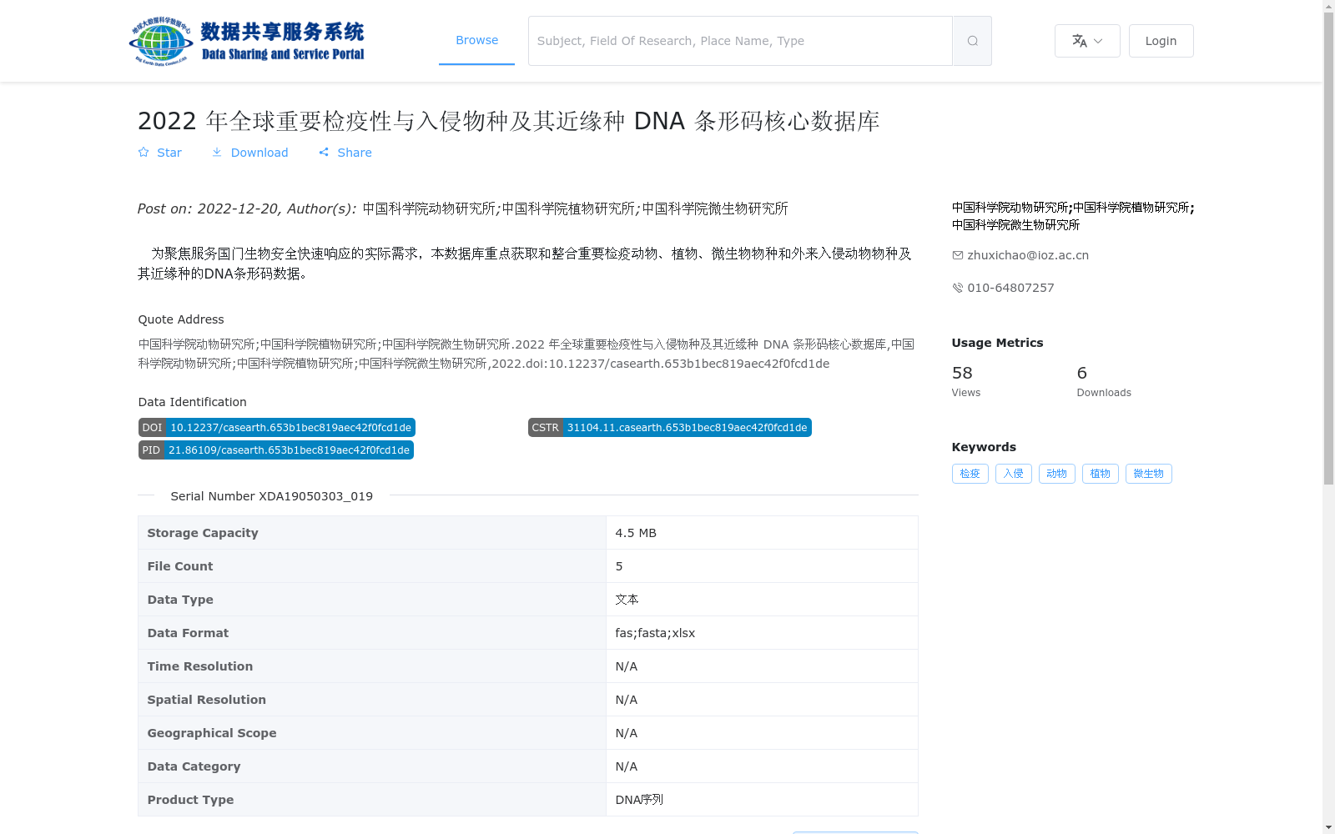This screenshot has width=1335, height=834.
Task: Click the Star link text
Action: pos(169,153)
